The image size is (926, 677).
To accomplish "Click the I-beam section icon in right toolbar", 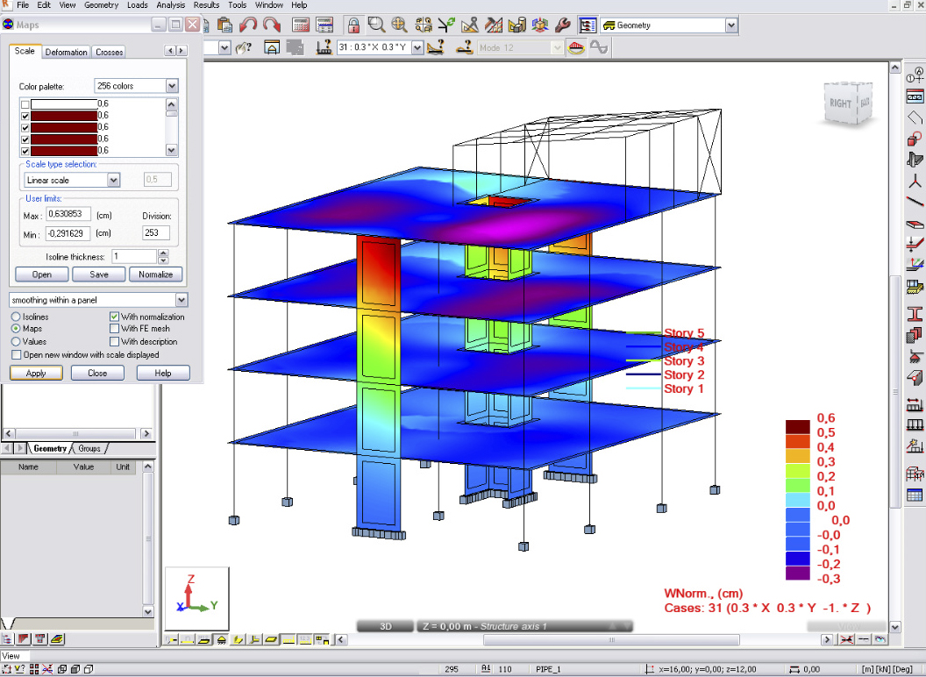I will pyautogui.click(x=915, y=313).
